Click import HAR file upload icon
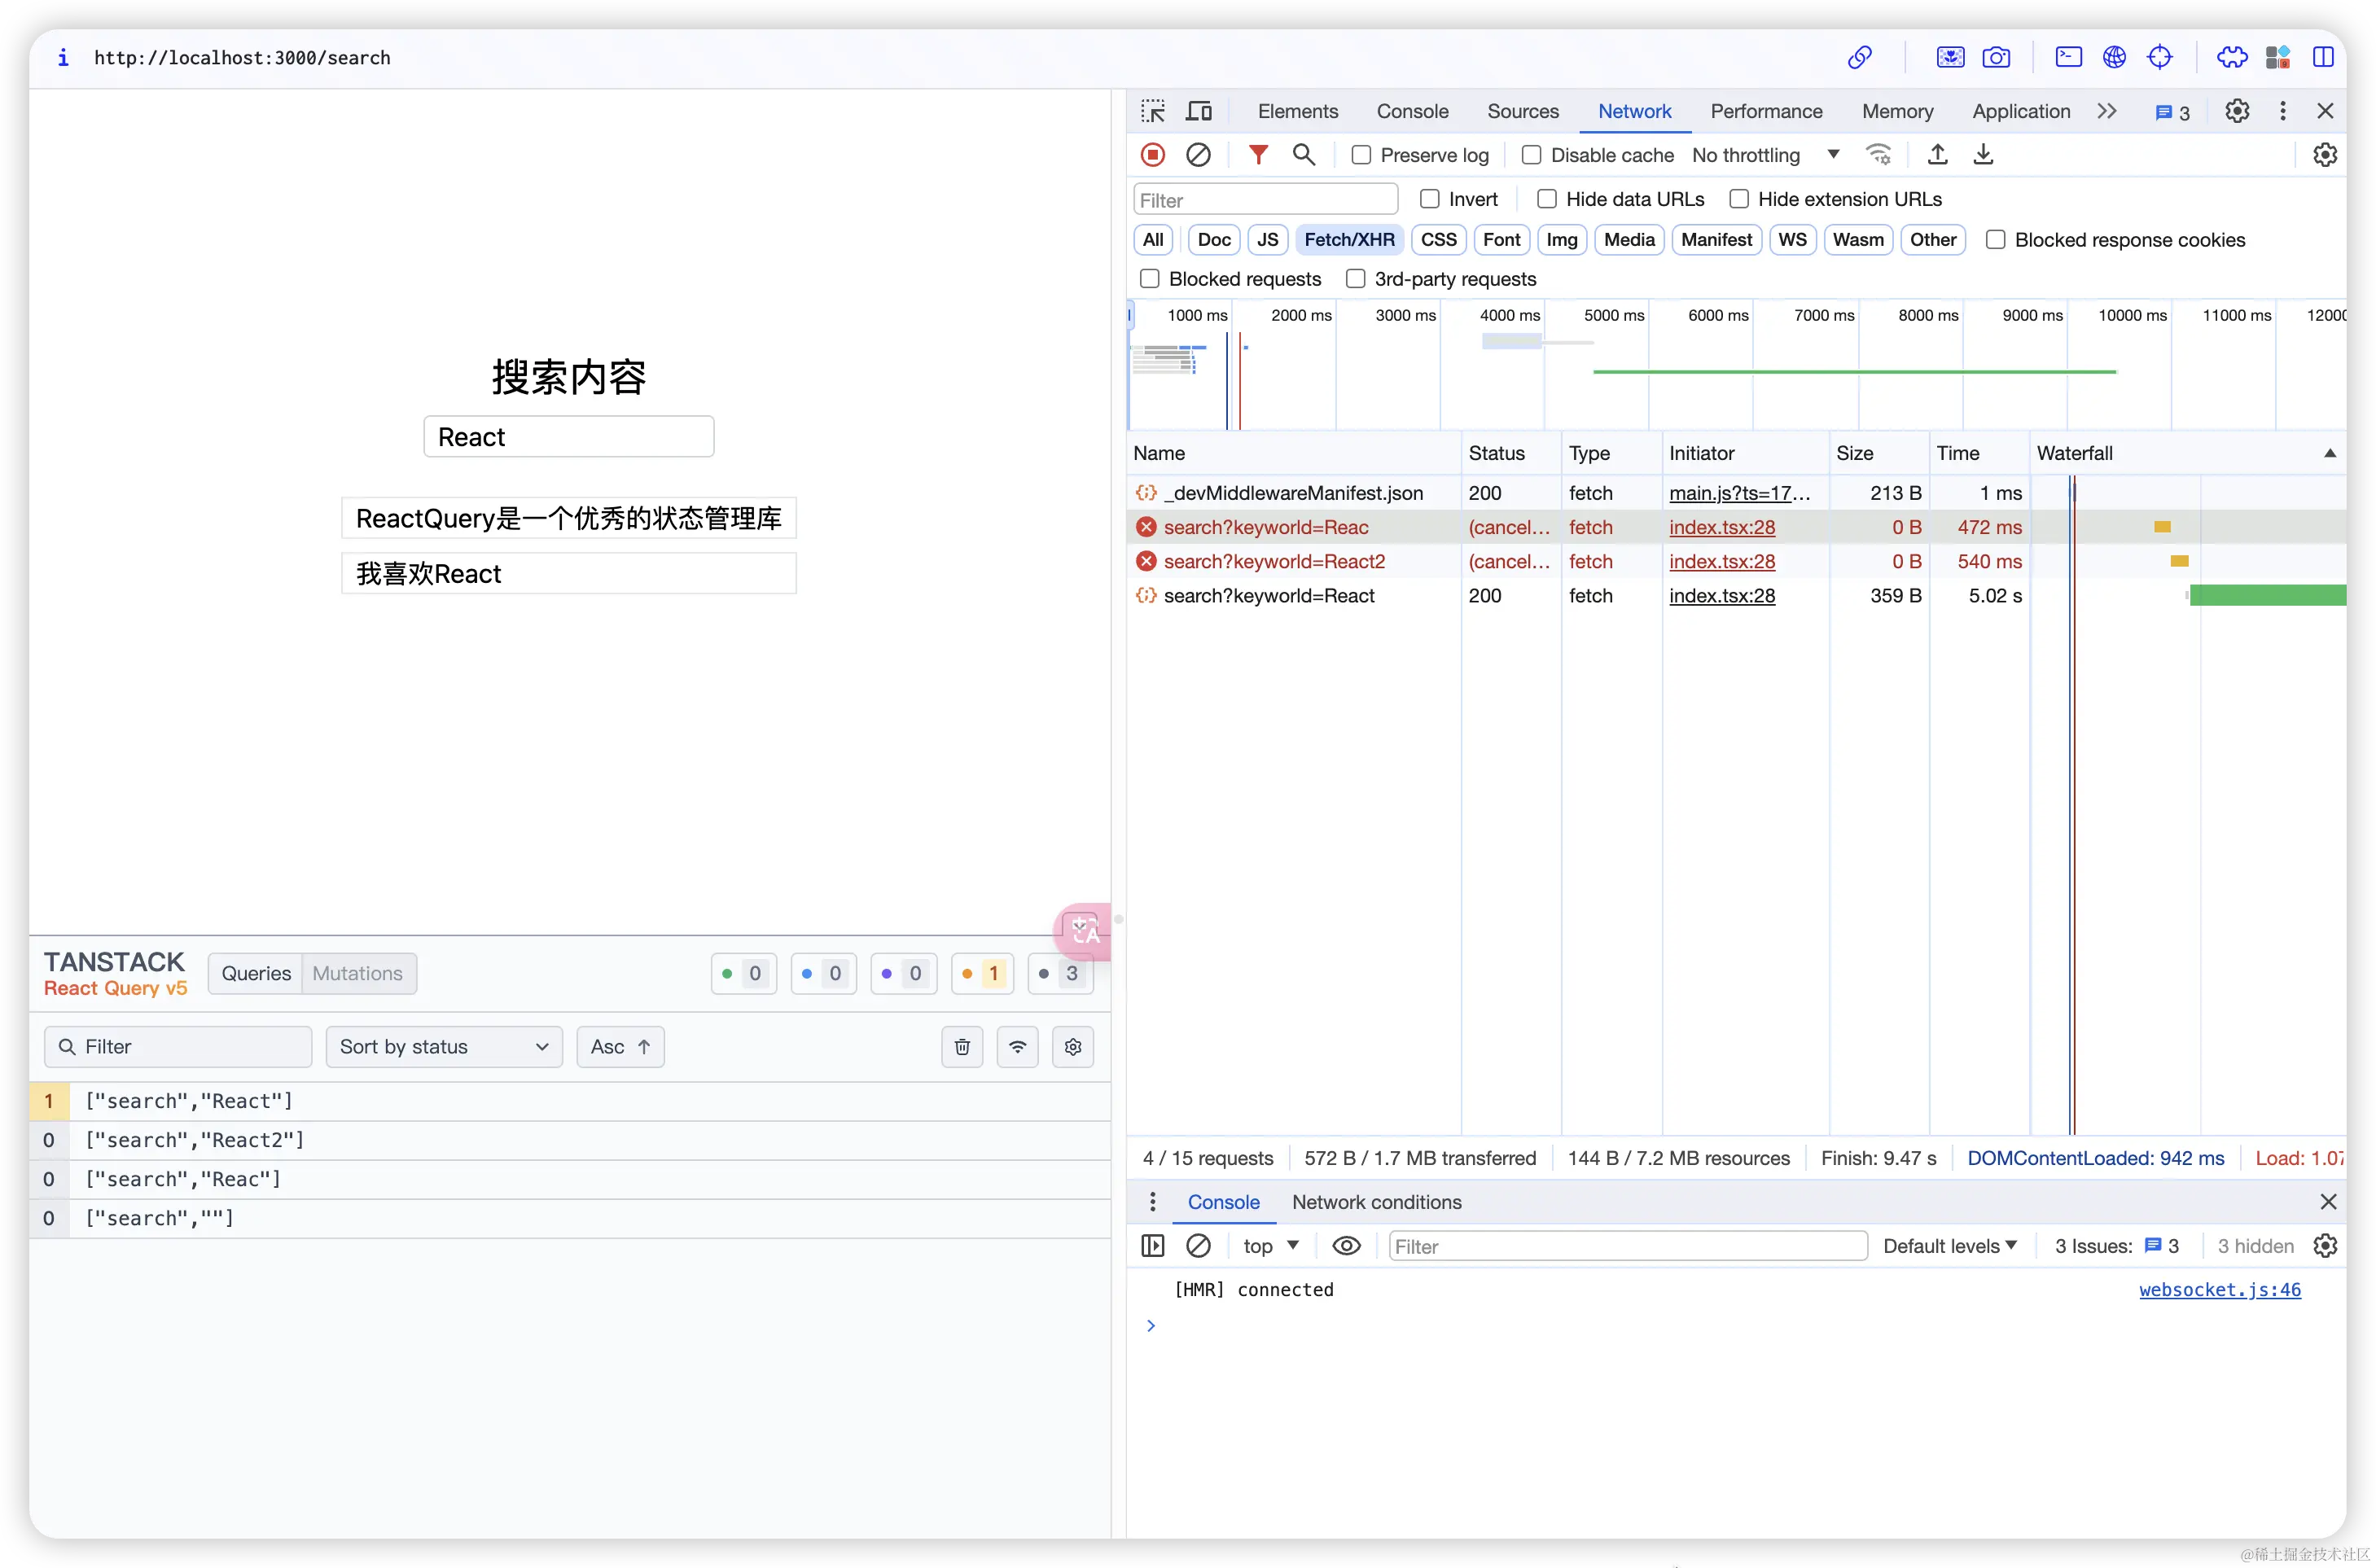The image size is (2376, 1568). click(1937, 155)
